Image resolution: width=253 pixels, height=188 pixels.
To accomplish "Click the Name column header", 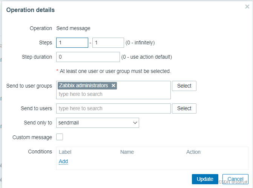I will (x=127, y=152).
